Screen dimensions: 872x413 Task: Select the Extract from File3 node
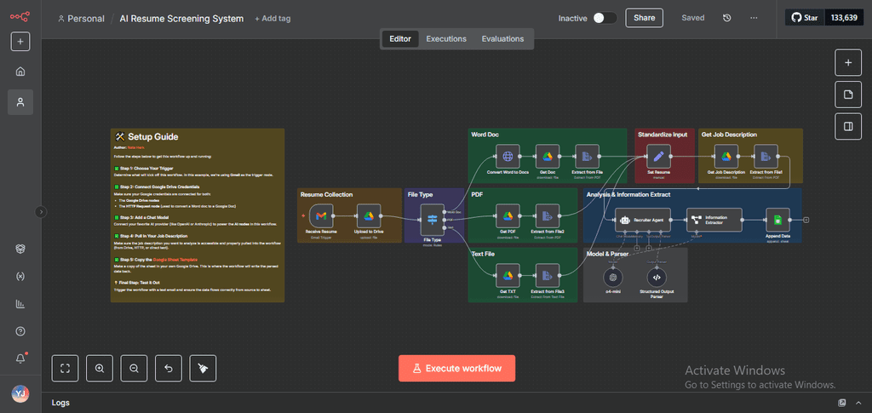click(x=548, y=275)
